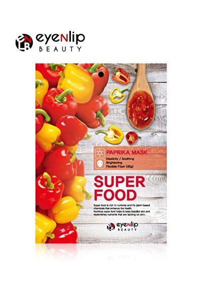203x304 pixels.
Task: Click the face mask icon on the label
Action: pyautogui.click(x=100, y=163)
